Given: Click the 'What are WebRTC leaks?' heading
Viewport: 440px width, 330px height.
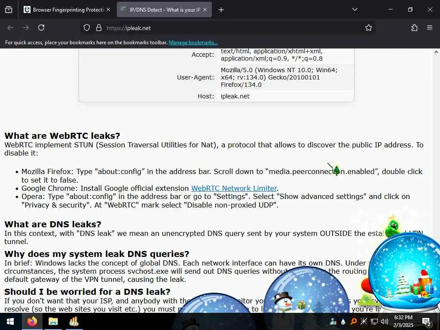Looking at the screenshot, I should [62, 136].
